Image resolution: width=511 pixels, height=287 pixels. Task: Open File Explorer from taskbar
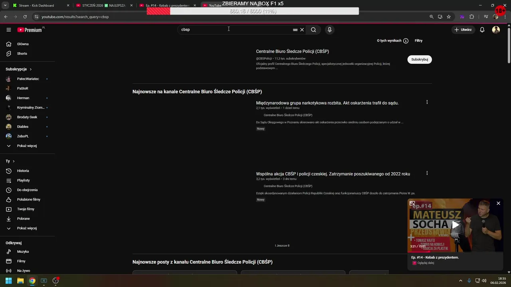[x=20, y=281]
